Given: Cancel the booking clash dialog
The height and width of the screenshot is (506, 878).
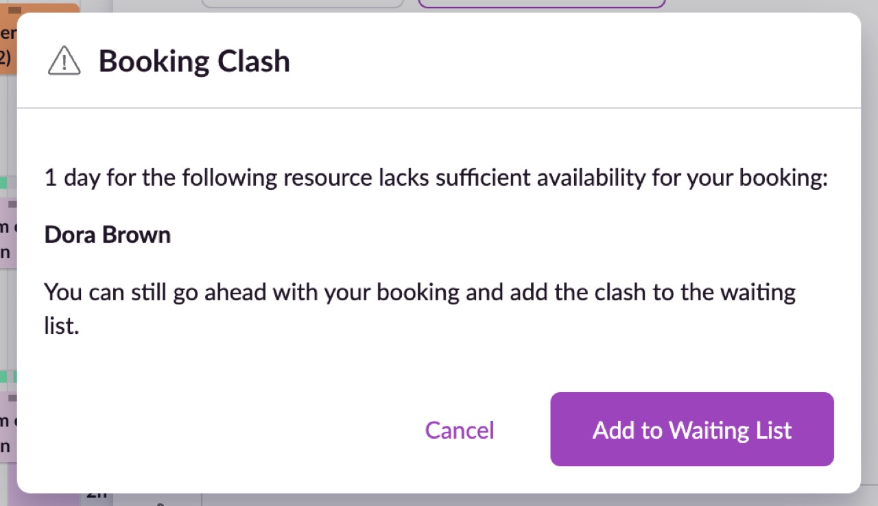Looking at the screenshot, I should pos(460,430).
